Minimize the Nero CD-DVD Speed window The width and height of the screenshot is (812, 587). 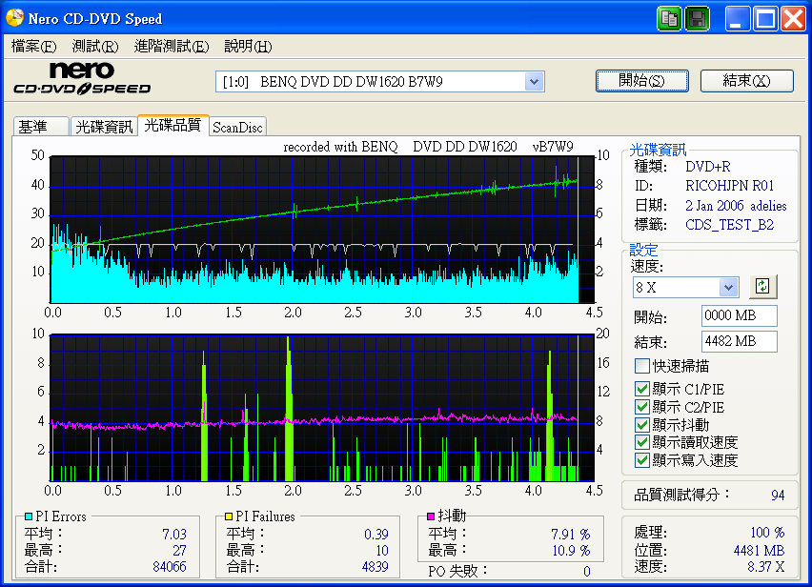click(x=738, y=19)
